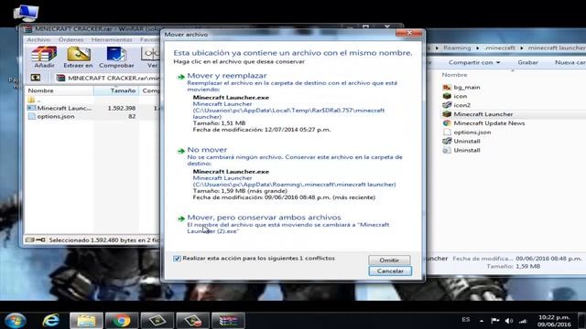
Task: Select second Uninstall entry in Explorer
Action: [461, 150]
